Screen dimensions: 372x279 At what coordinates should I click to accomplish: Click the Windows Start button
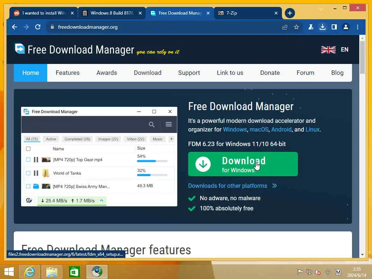(x=9, y=272)
